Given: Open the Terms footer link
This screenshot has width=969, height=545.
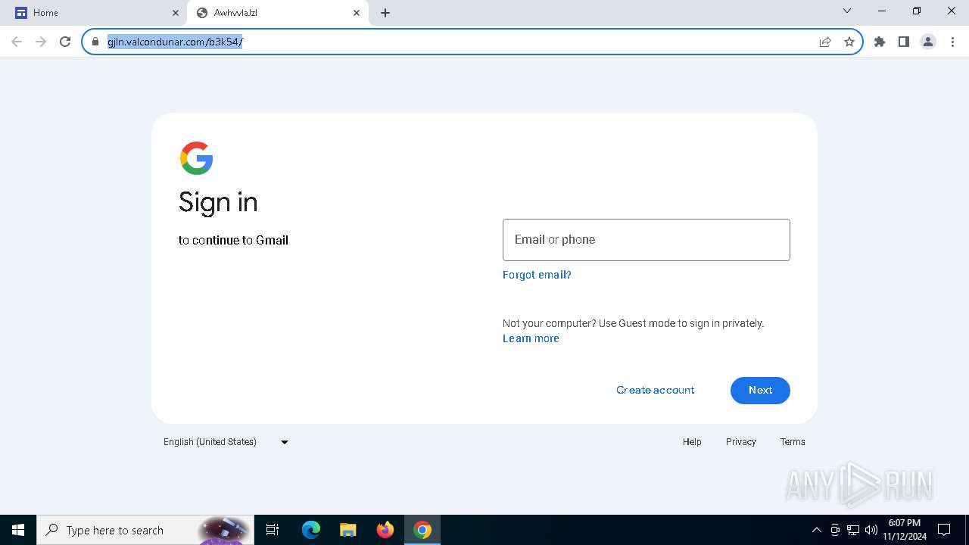Looking at the screenshot, I should click(x=793, y=442).
